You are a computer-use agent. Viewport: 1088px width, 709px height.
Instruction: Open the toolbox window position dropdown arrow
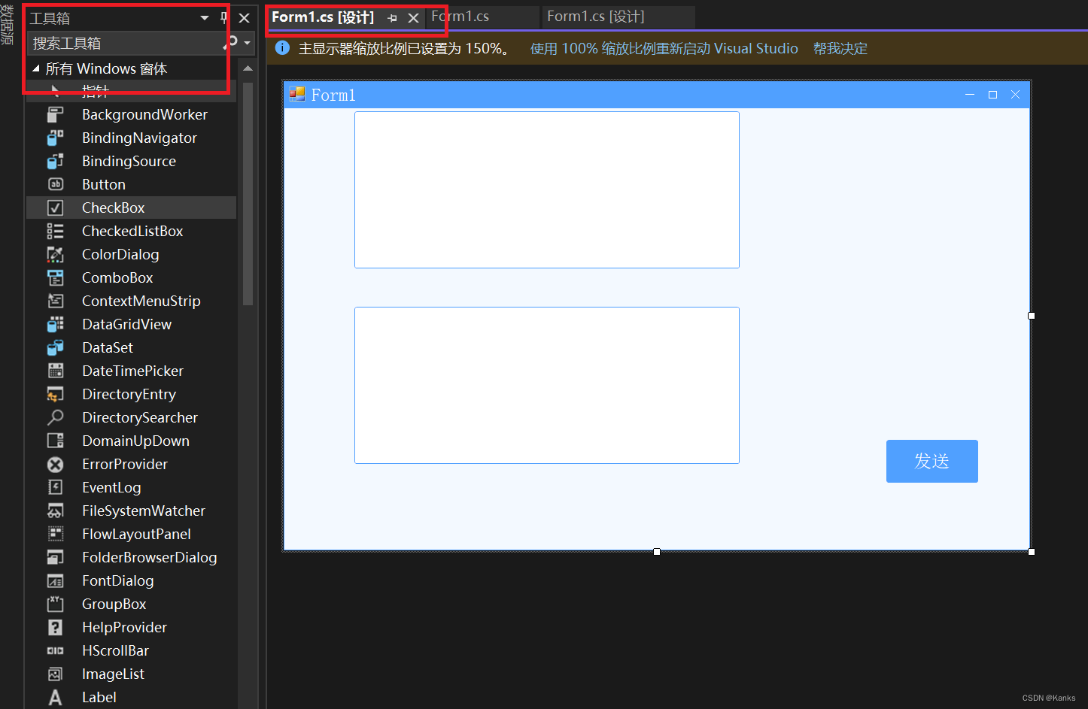205,17
